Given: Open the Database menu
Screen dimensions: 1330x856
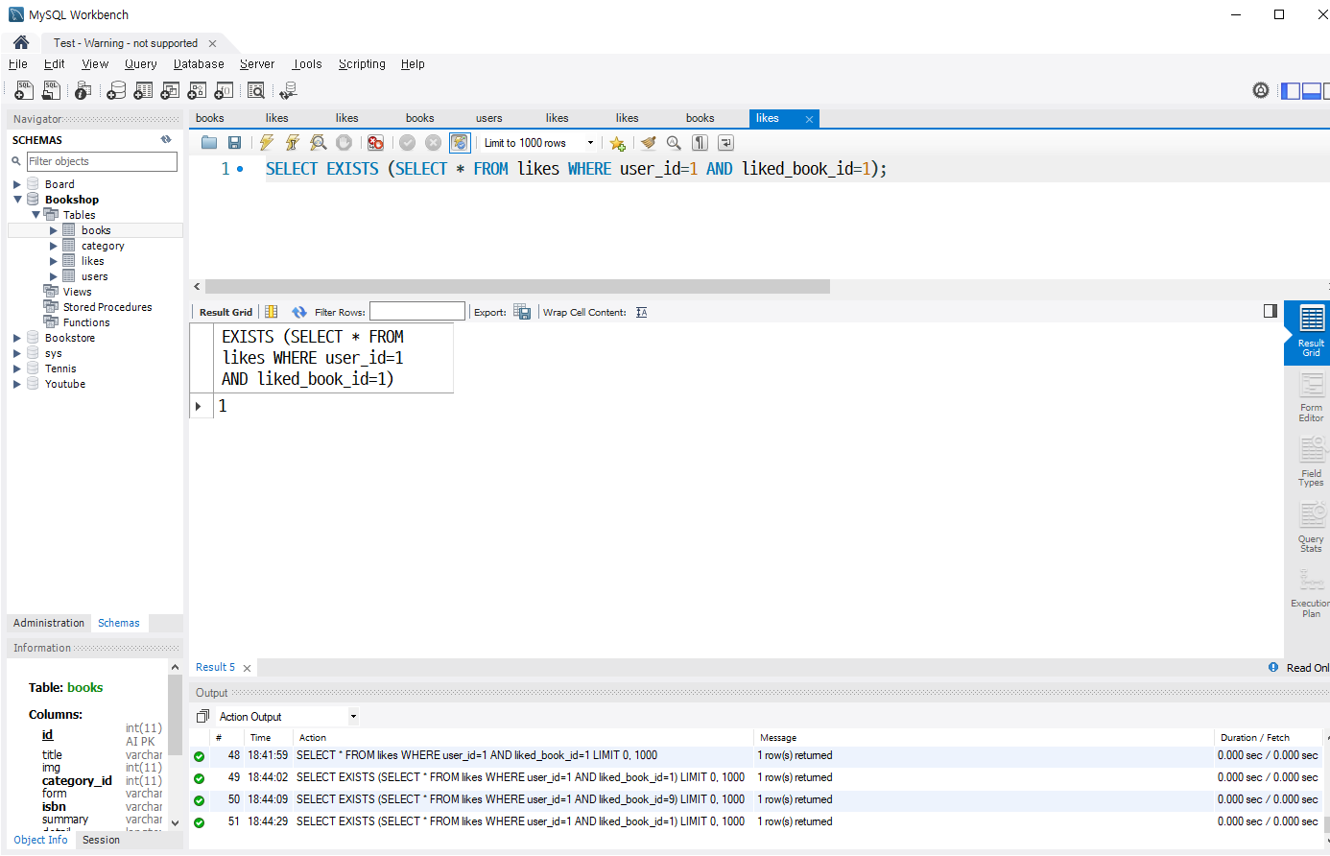Looking at the screenshot, I should click(x=199, y=64).
